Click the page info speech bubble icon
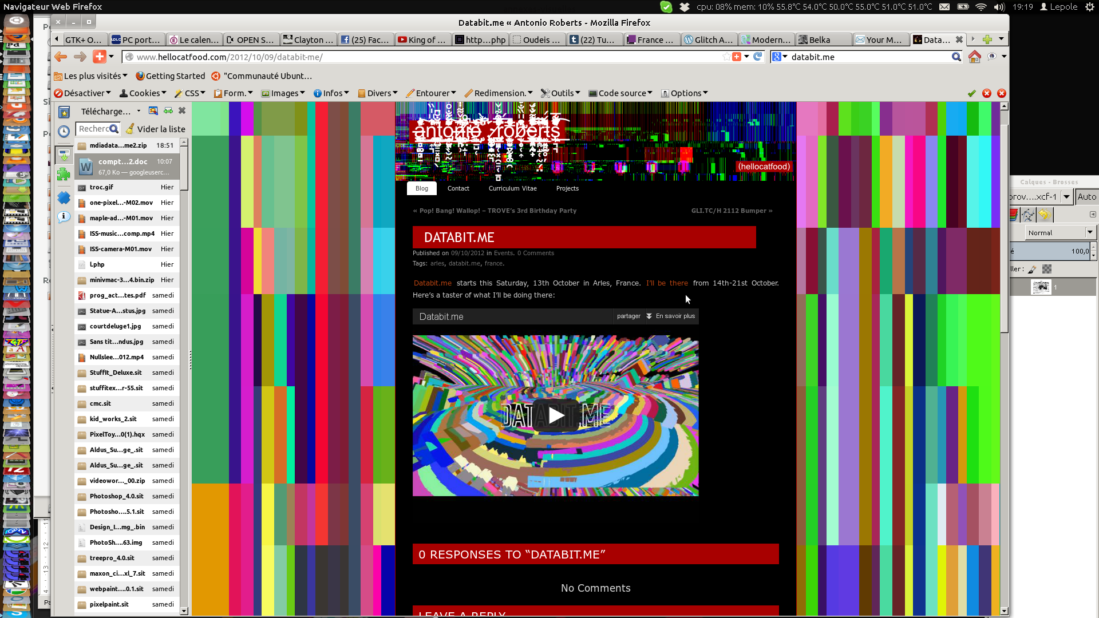This screenshot has width=1099, height=618. pyautogui.click(x=64, y=217)
